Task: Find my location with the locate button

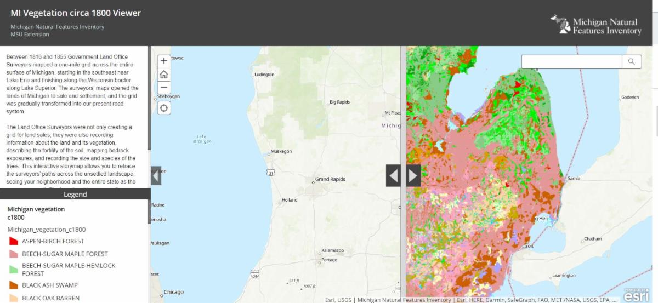Action: 164,108
